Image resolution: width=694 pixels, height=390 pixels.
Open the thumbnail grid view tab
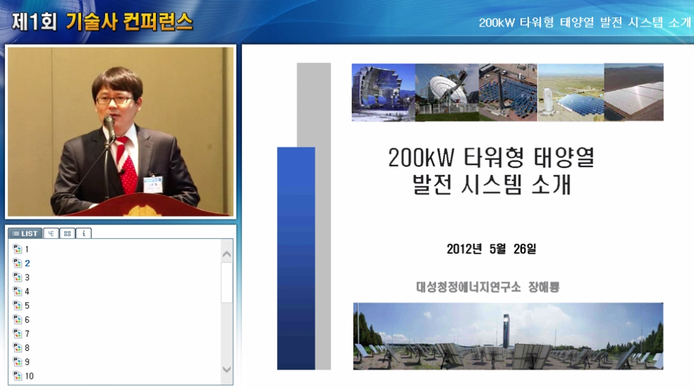[x=67, y=233]
